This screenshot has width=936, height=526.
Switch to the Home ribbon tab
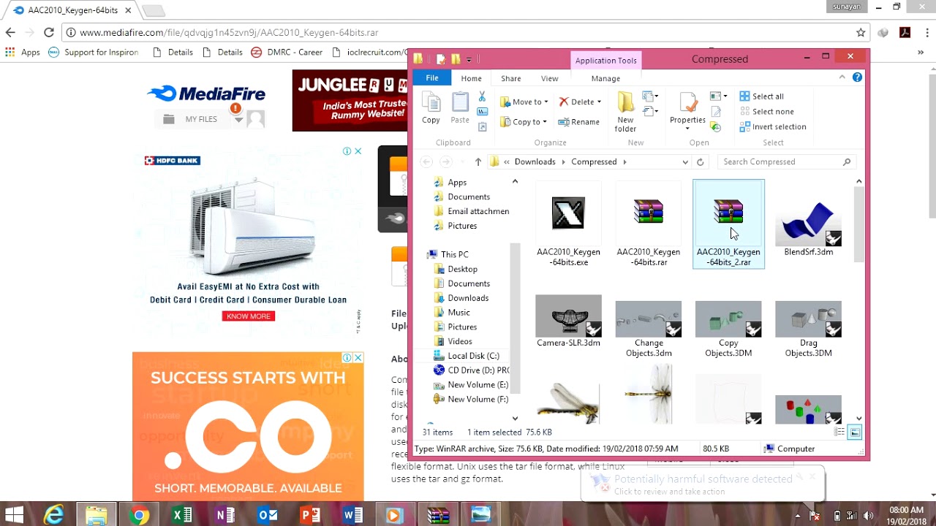[x=471, y=78]
